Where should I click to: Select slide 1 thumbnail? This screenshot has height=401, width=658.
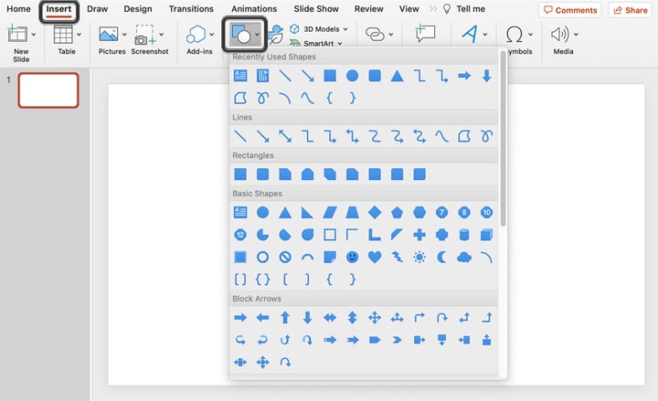(x=48, y=90)
